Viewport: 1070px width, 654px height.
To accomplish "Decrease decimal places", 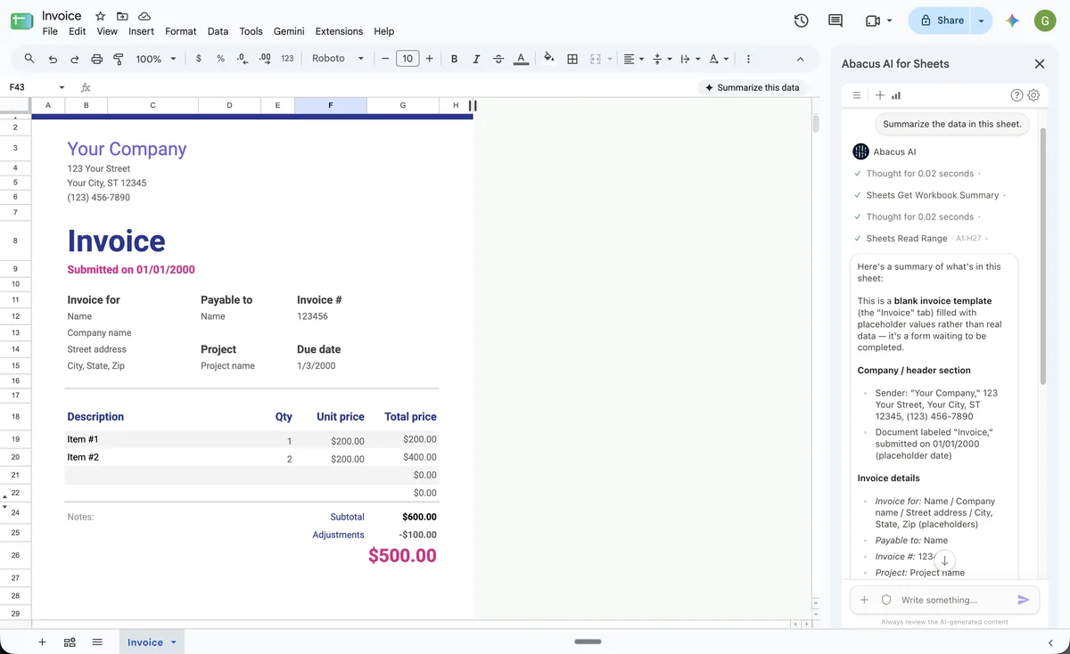I will pyautogui.click(x=243, y=59).
